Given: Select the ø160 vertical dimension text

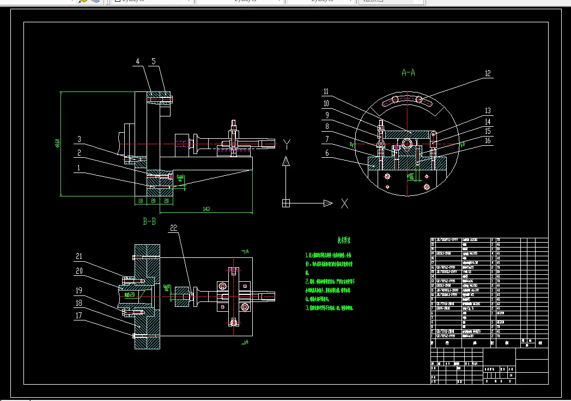Looking at the screenshot, I should pyautogui.click(x=57, y=143).
